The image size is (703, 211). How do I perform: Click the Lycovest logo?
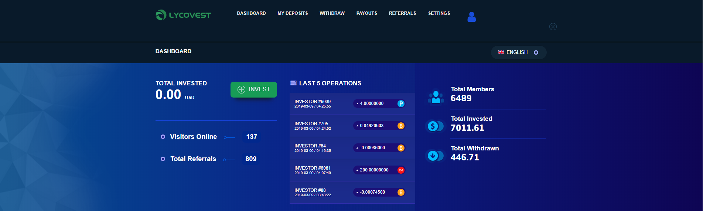pos(183,15)
